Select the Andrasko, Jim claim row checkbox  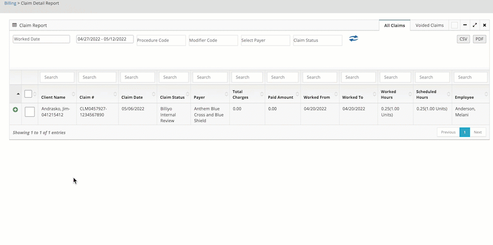30,112
